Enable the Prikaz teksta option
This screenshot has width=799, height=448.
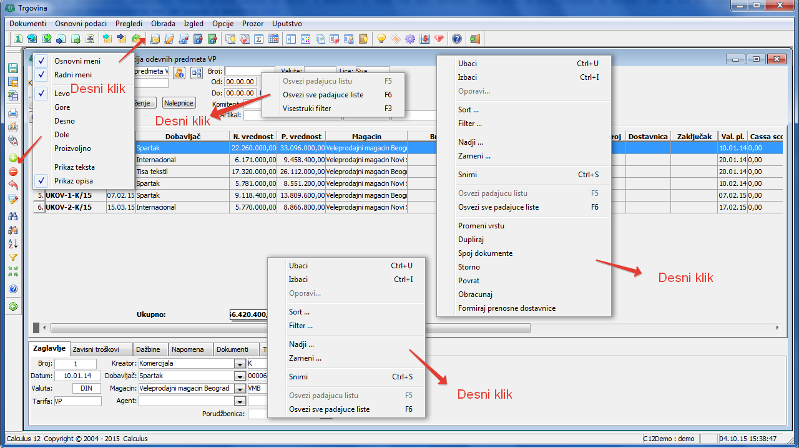coord(84,167)
